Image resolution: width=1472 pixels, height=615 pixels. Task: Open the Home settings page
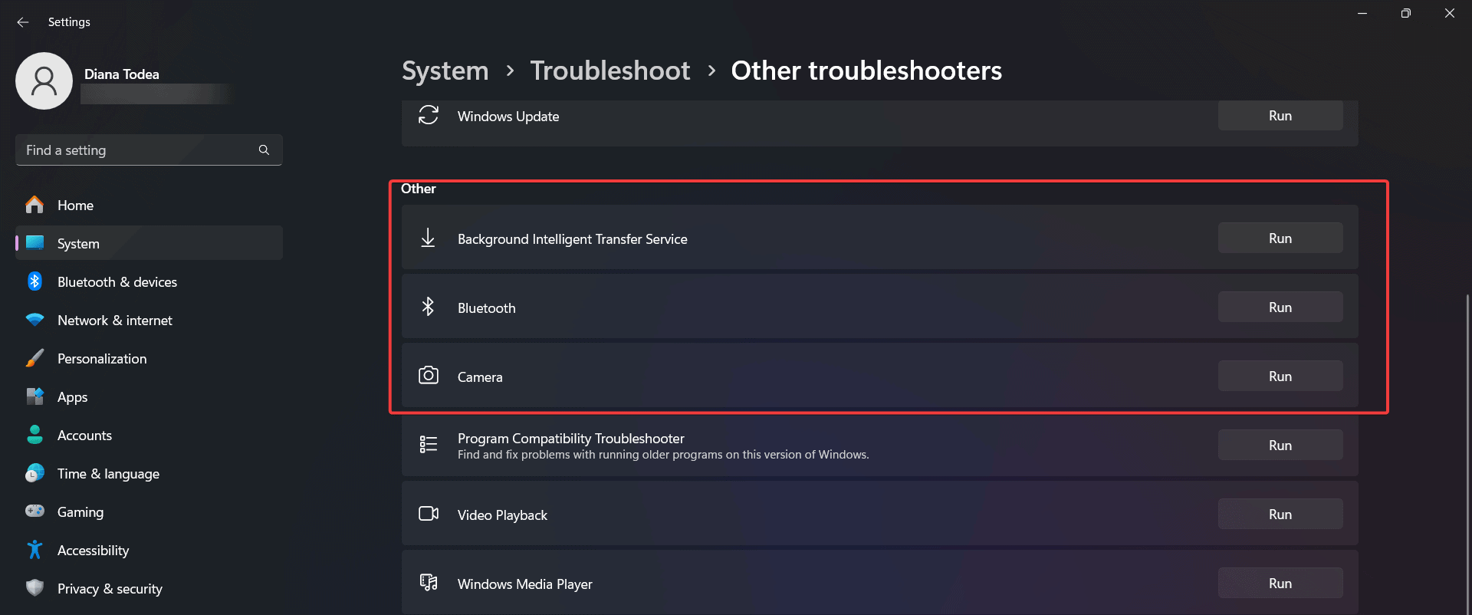(75, 206)
